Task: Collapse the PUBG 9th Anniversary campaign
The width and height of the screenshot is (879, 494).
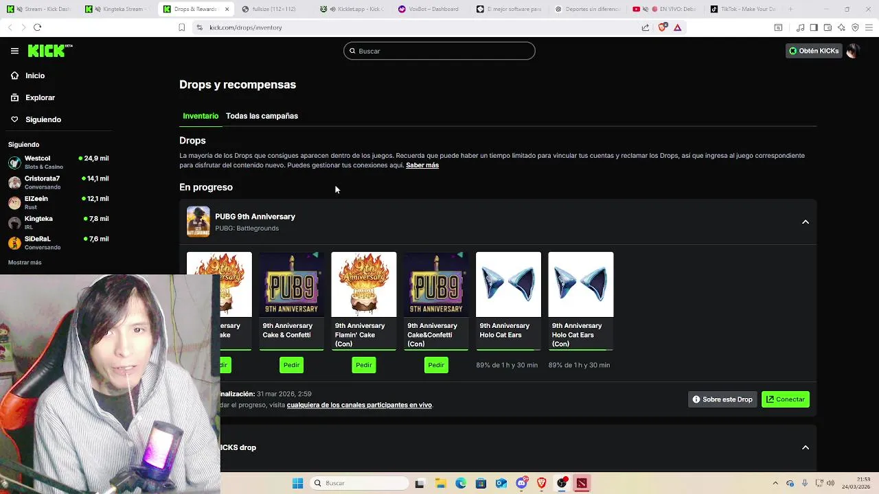Action: pyautogui.click(x=806, y=222)
